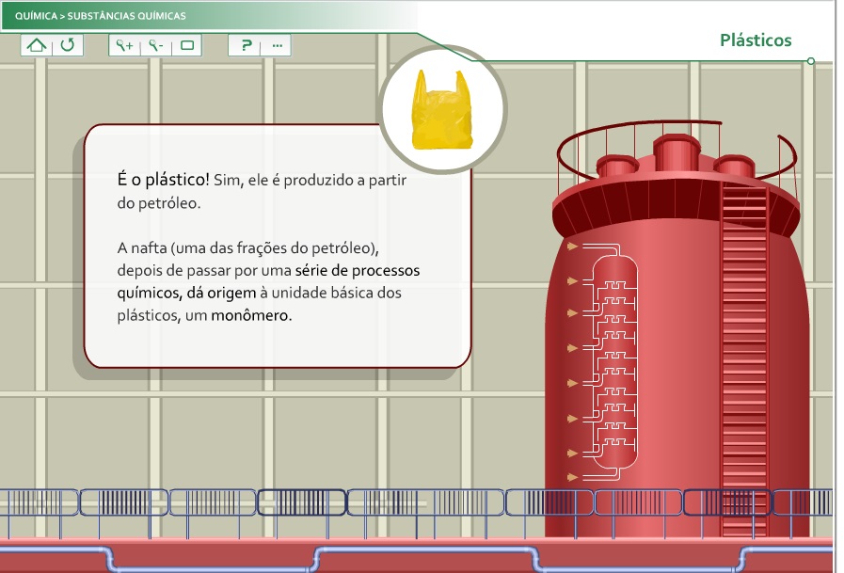Click the bold phrase série de processos
844x573 pixels.
click(x=357, y=270)
